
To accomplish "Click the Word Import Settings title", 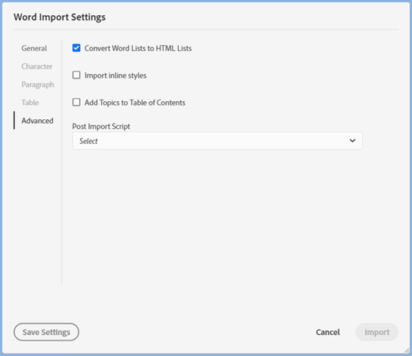I will (x=60, y=17).
